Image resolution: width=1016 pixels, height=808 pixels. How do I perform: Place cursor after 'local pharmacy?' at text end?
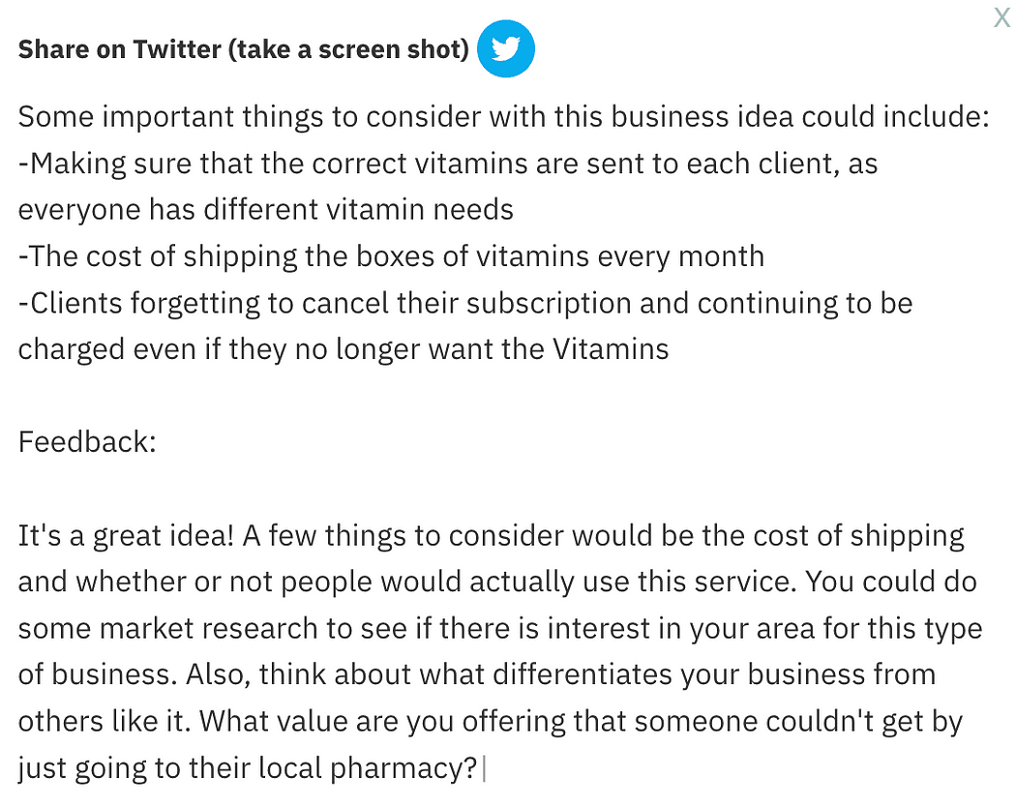[x=482, y=768]
